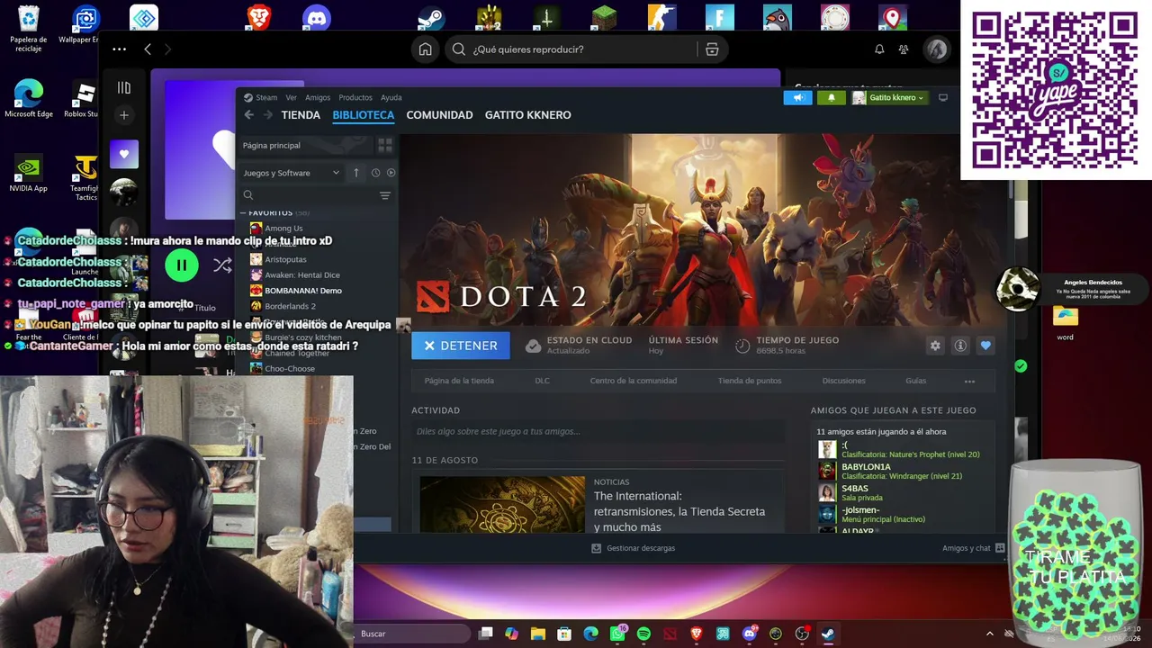This screenshot has height=648, width=1152.
Task: Open Dota 2 Guías link
Action: (915, 381)
